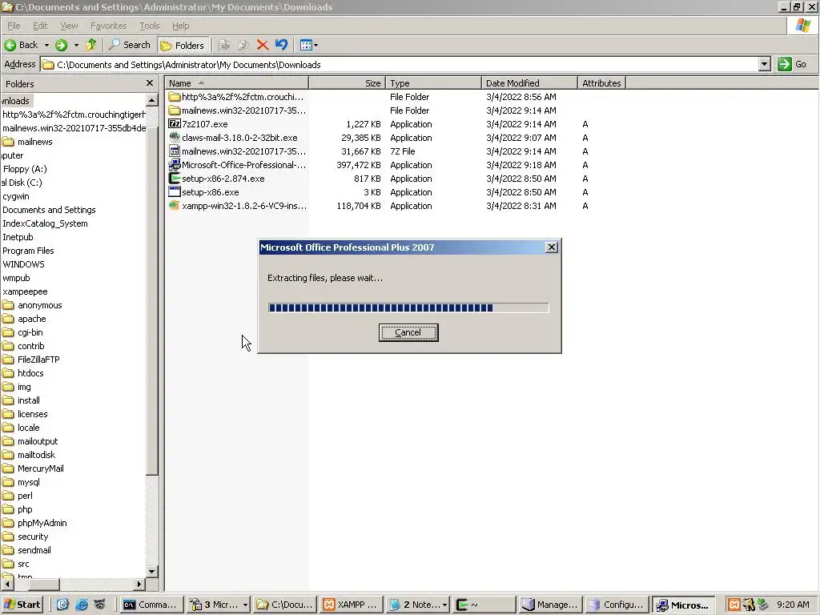Select the Program Files tree item

[x=28, y=251]
